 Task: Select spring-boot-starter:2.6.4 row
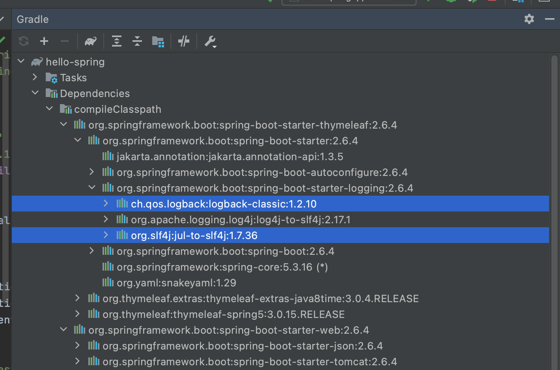(280, 141)
